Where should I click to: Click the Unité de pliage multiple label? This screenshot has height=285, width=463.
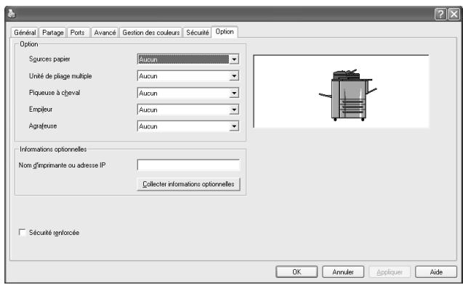tap(60, 76)
